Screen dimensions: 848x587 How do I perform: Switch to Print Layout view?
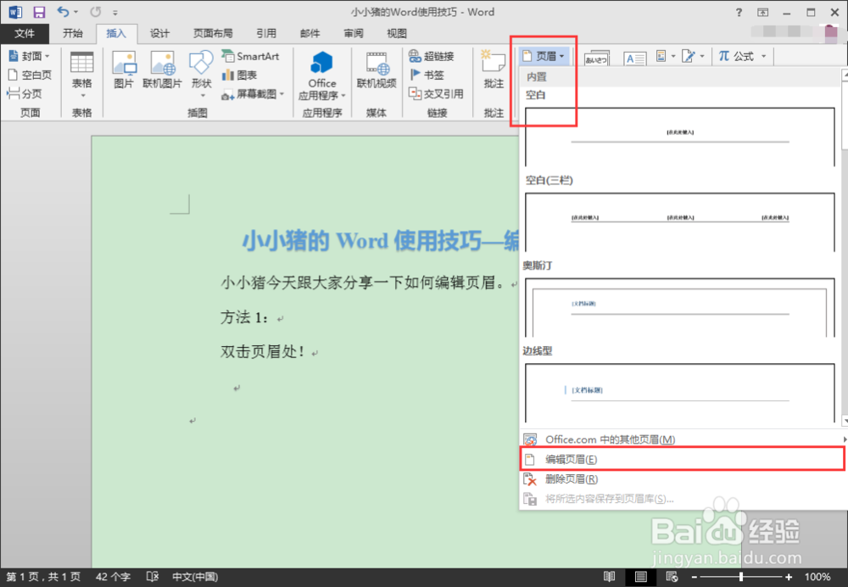[641, 577]
